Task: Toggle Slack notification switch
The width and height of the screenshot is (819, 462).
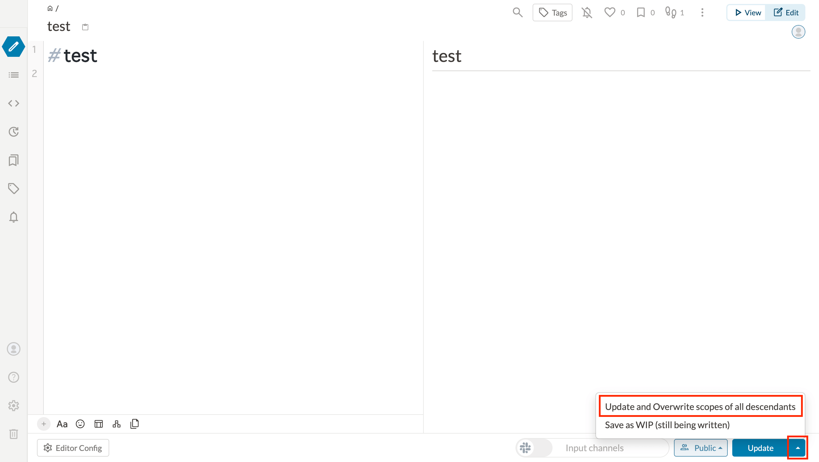Action: click(534, 448)
